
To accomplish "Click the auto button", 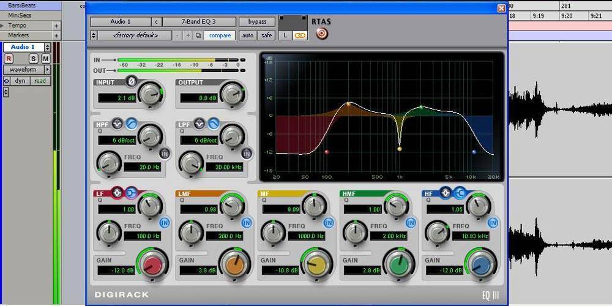I will [248, 35].
